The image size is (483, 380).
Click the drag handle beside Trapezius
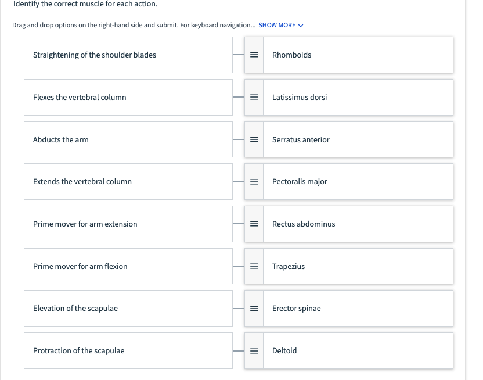click(x=254, y=266)
